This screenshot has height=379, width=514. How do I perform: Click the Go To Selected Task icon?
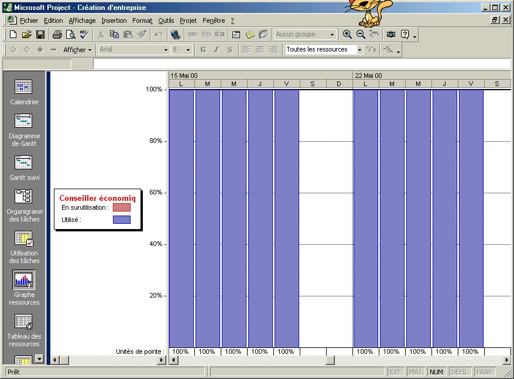[x=373, y=35]
